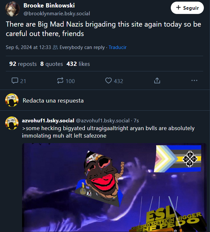210x232 pixels.
Task: Open the image attached to the reply
Action: tap(114, 188)
